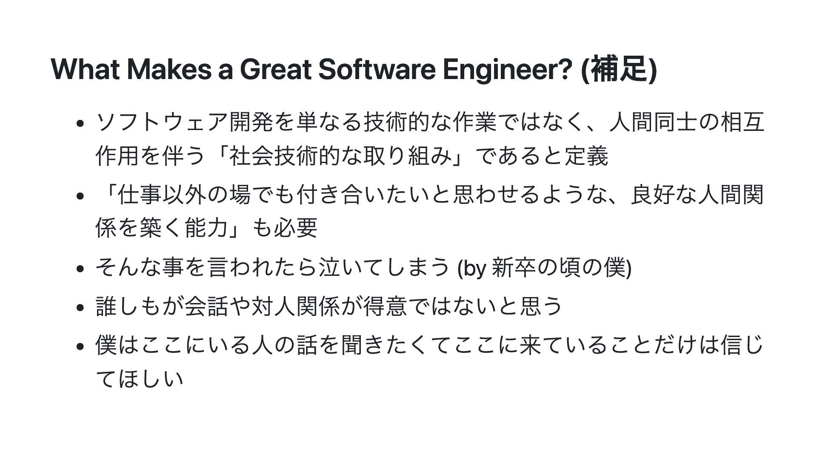Select the "(補足)" text in the title
This screenshot has width=817, height=459.
click(x=618, y=69)
